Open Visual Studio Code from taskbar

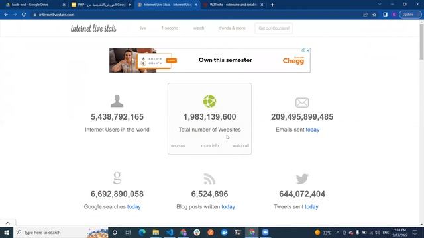170,232
